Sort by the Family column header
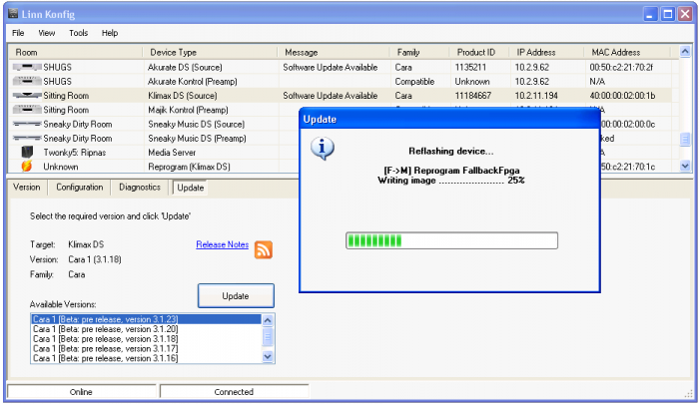Image resolution: width=699 pixels, height=404 pixels. tap(420, 52)
